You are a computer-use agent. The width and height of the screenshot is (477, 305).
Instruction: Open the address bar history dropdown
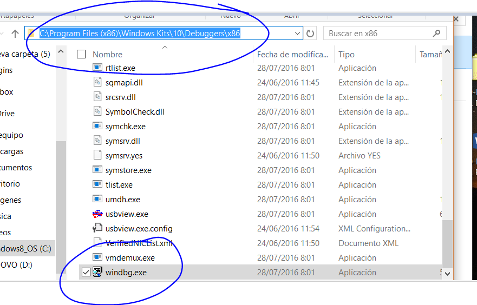[x=297, y=34]
